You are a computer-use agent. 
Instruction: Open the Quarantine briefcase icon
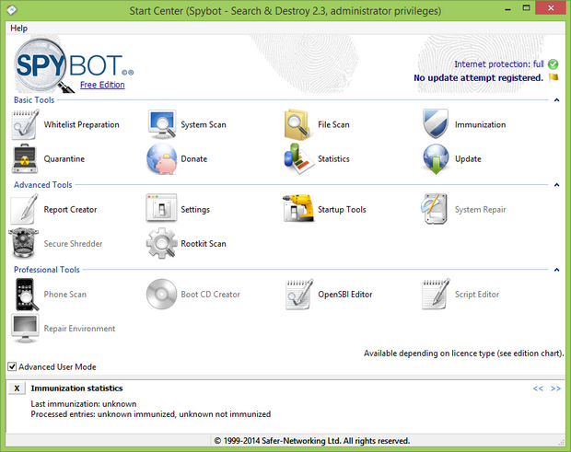24,158
